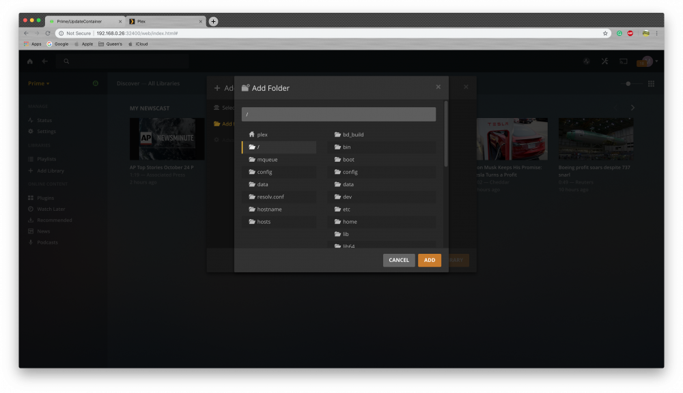Select hostname entry
The width and height of the screenshot is (683, 393).
point(279,209)
